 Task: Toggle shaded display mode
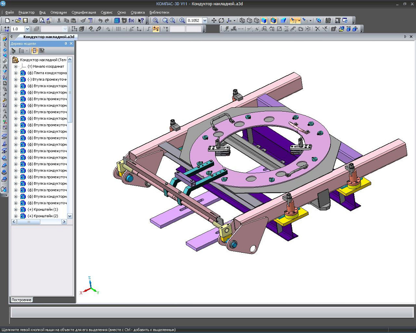[264, 20]
